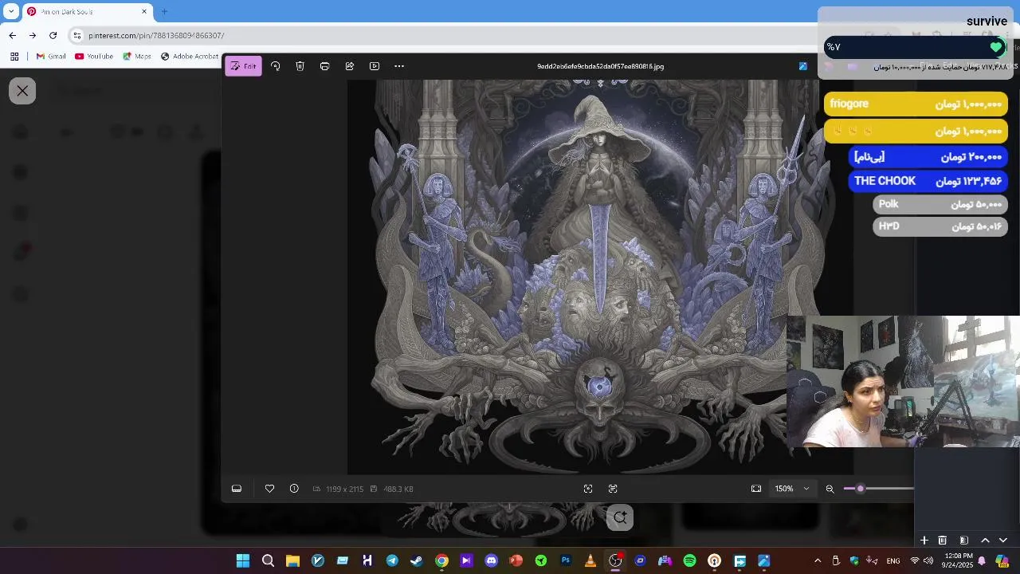1020x574 pixels.
Task: Open Google Chrome from taskbar
Action: pyautogui.click(x=441, y=561)
